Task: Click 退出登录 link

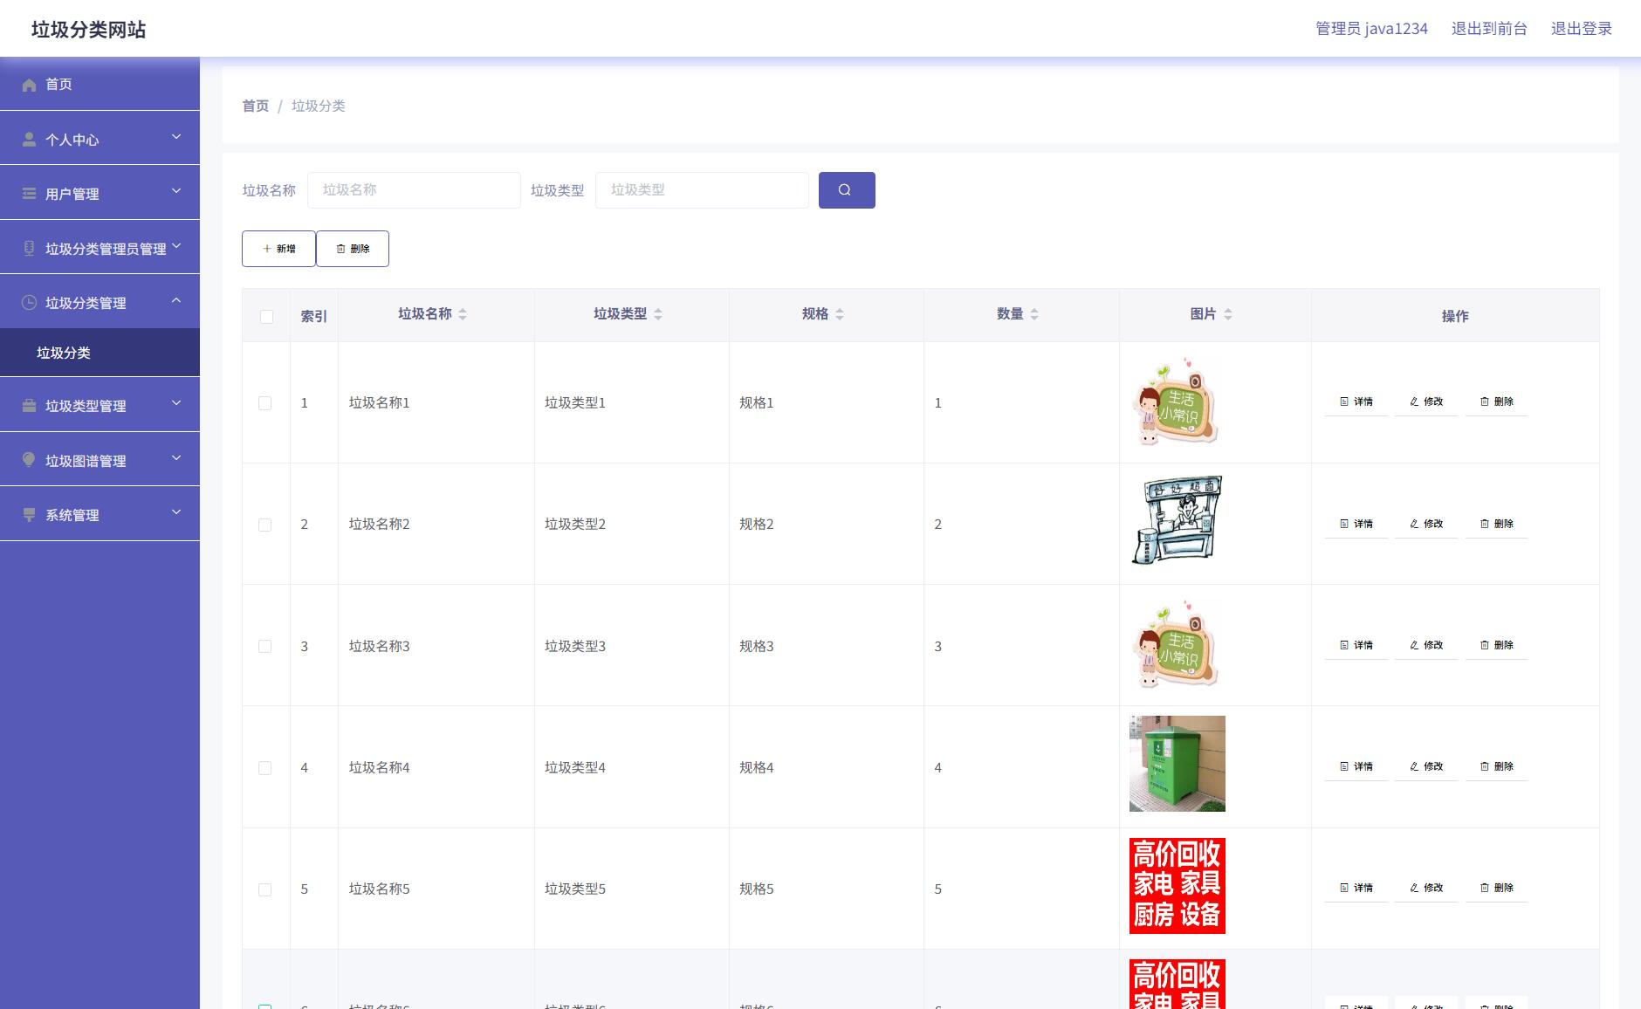Action: 1581,29
